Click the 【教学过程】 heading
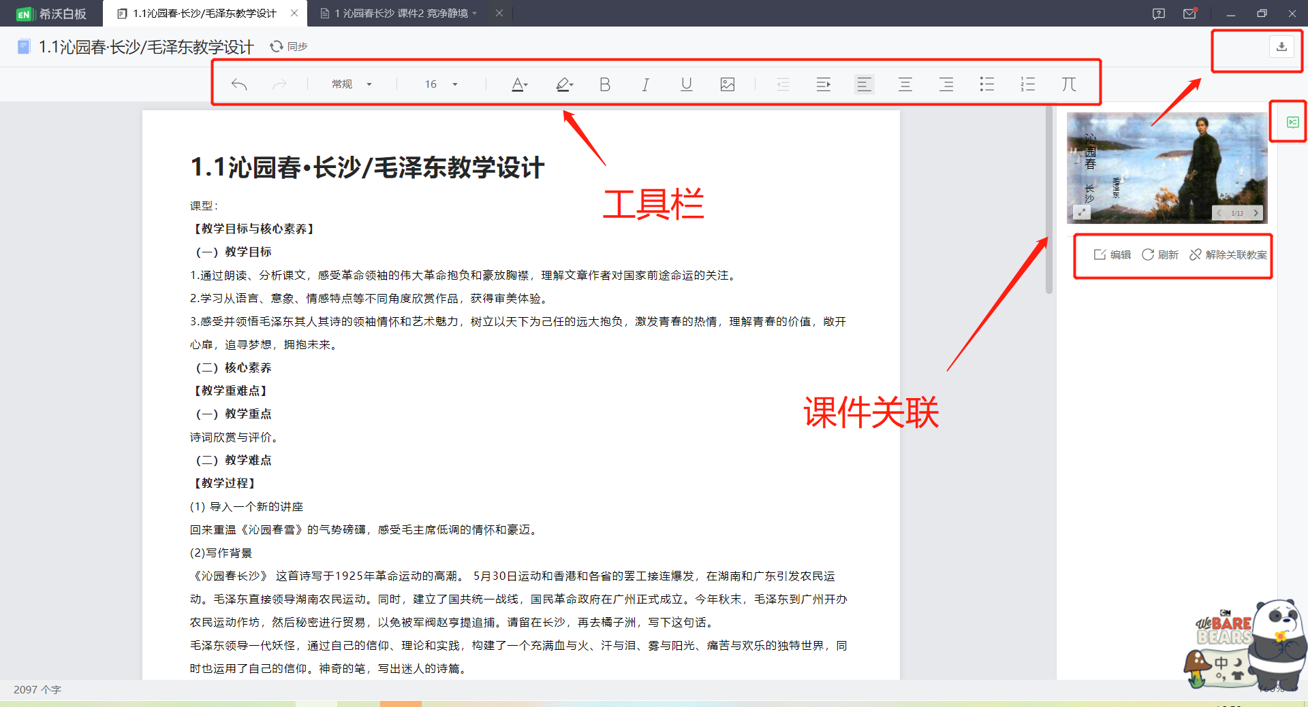Viewport: 1308px width, 707px height. pyautogui.click(x=225, y=483)
